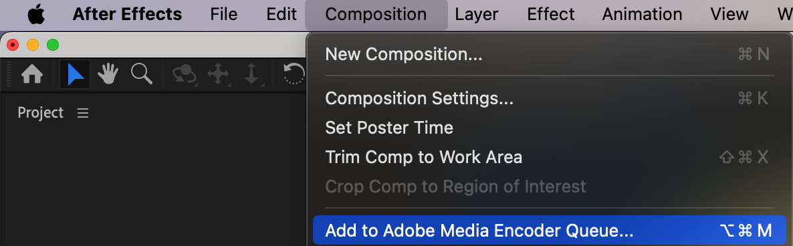Open the Apple menu
The height and width of the screenshot is (246, 793).
[x=36, y=15]
